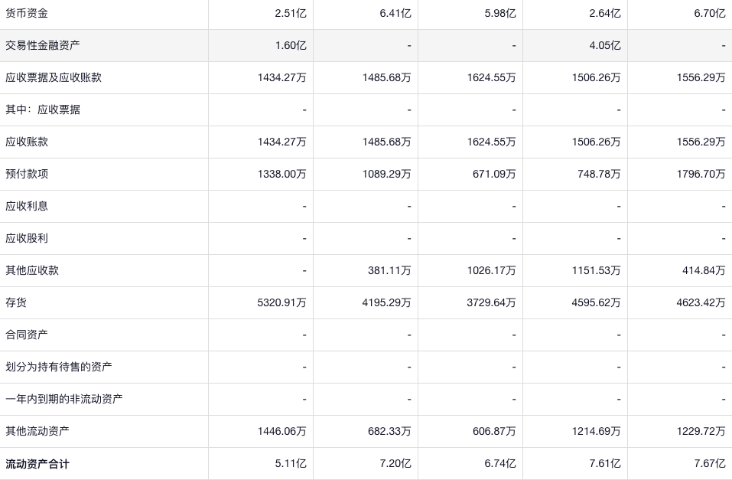Image resolution: width=732 pixels, height=480 pixels.
Task: Click the 其他应收款 row label
Action: [32, 270]
